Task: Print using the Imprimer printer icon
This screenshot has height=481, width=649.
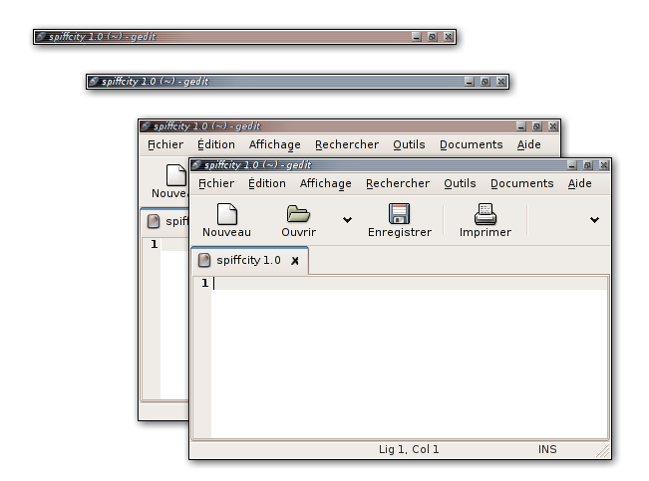Action: 486,214
